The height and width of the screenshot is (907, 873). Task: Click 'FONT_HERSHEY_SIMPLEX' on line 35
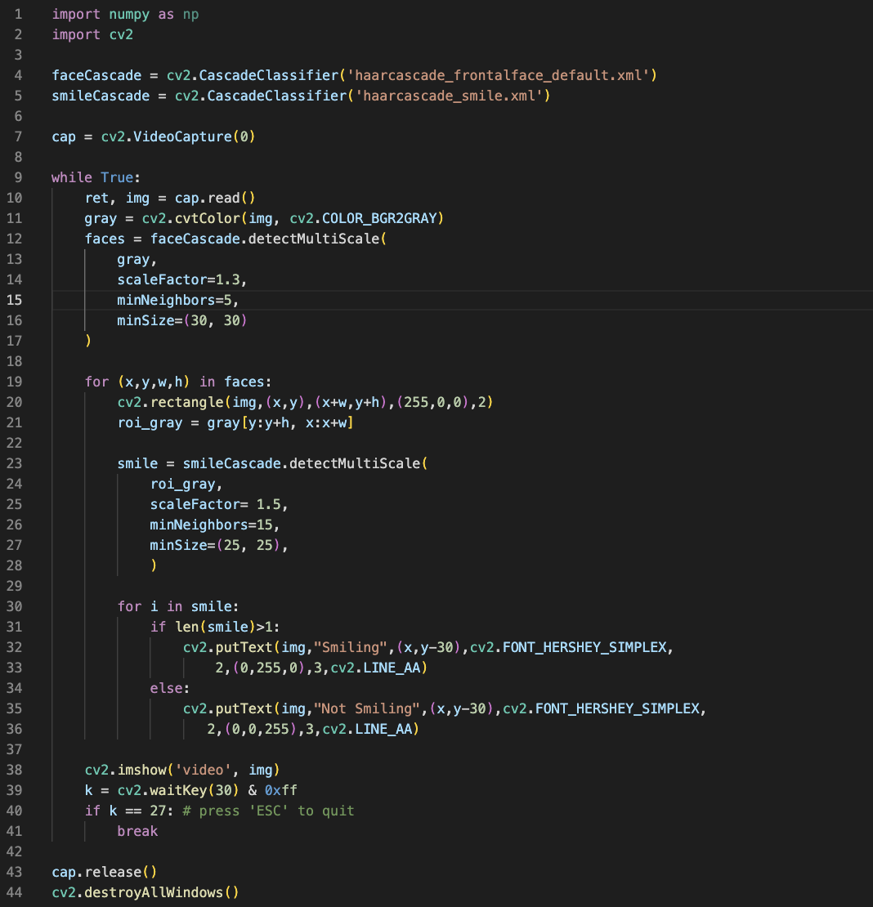pos(617,708)
